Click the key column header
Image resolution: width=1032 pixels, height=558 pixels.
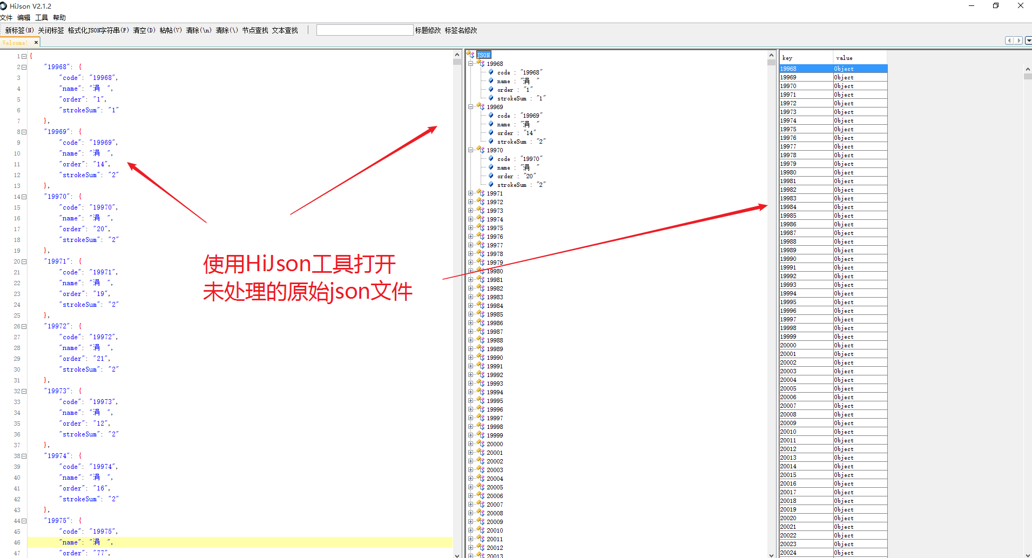(x=806, y=58)
